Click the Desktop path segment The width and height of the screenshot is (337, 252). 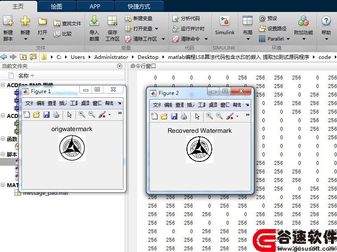[148, 57]
